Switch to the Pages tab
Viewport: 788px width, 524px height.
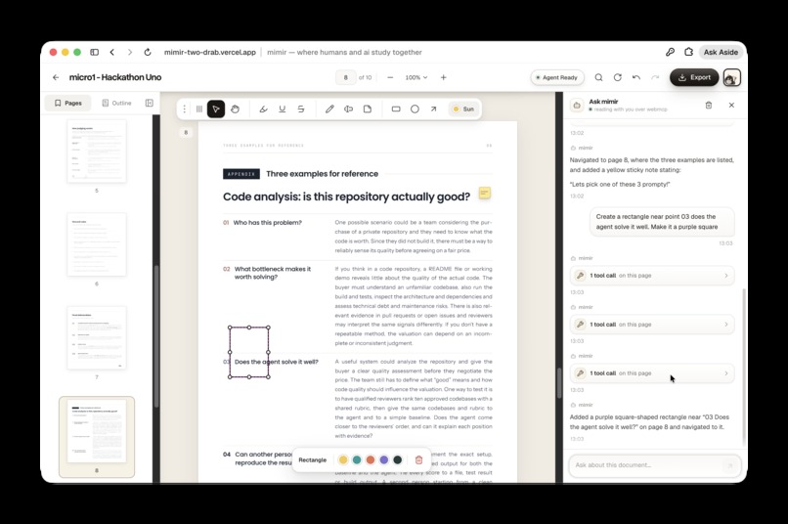click(x=67, y=103)
